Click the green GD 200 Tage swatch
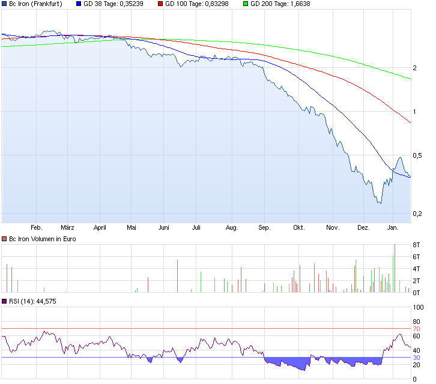Viewport: 436px width, 384px height. click(x=246, y=4)
